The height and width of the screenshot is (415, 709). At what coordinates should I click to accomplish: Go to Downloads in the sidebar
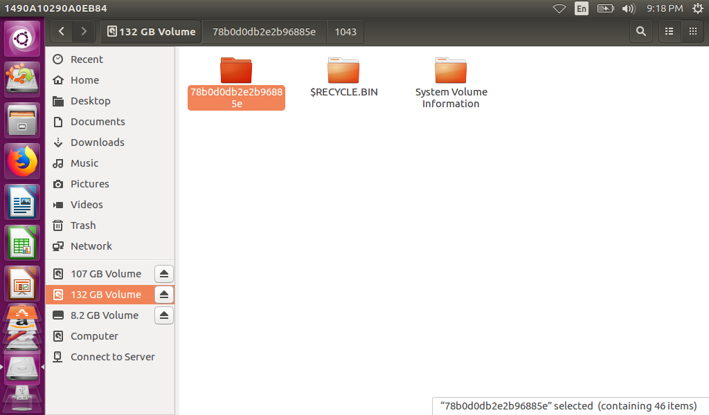(x=97, y=142)
